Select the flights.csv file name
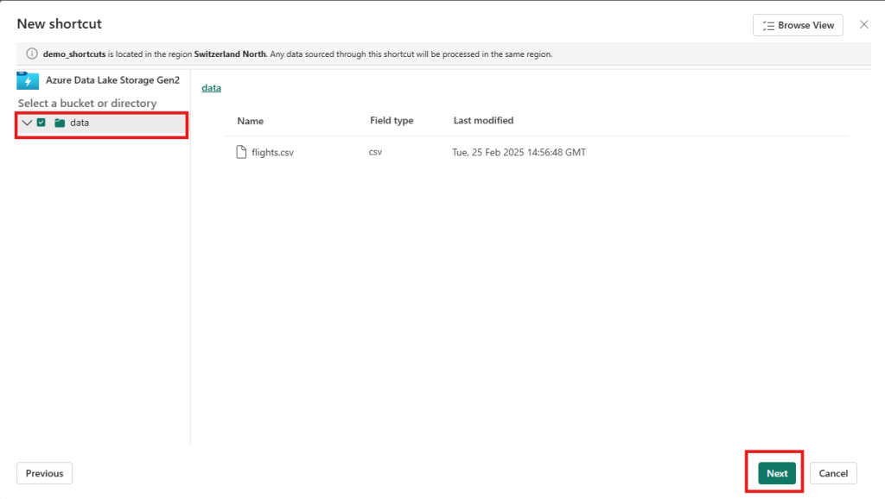Screen dimensions: 885x499 pos(273,153)
